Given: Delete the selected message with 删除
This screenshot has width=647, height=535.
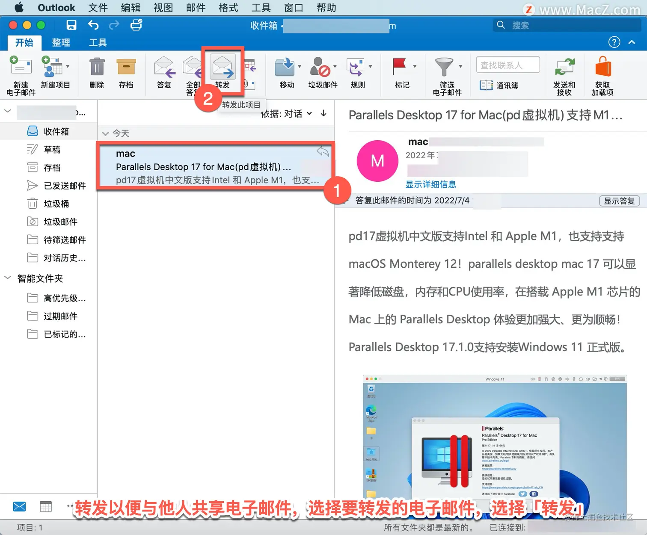Looking at the screenshot, I should [x=97, y=73].
